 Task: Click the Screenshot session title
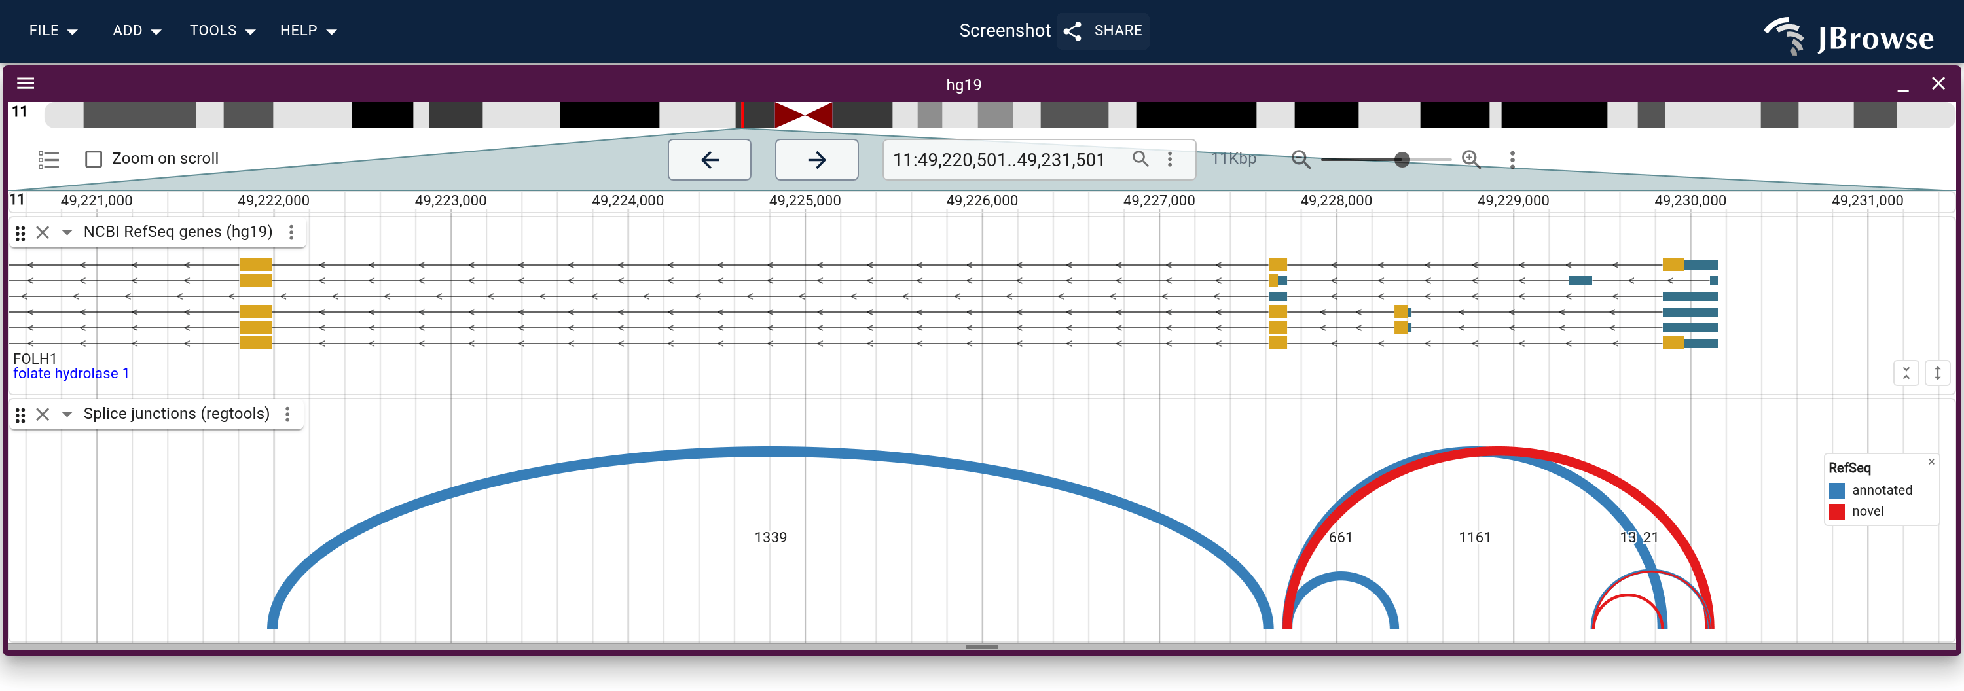[1005, 31]
